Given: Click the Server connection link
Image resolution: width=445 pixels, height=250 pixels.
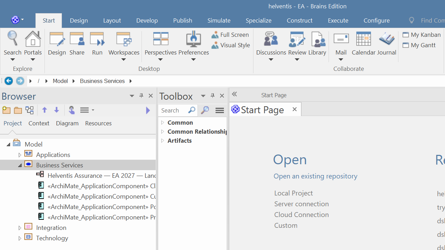Looking at the screenshot, I should point(301,204).
